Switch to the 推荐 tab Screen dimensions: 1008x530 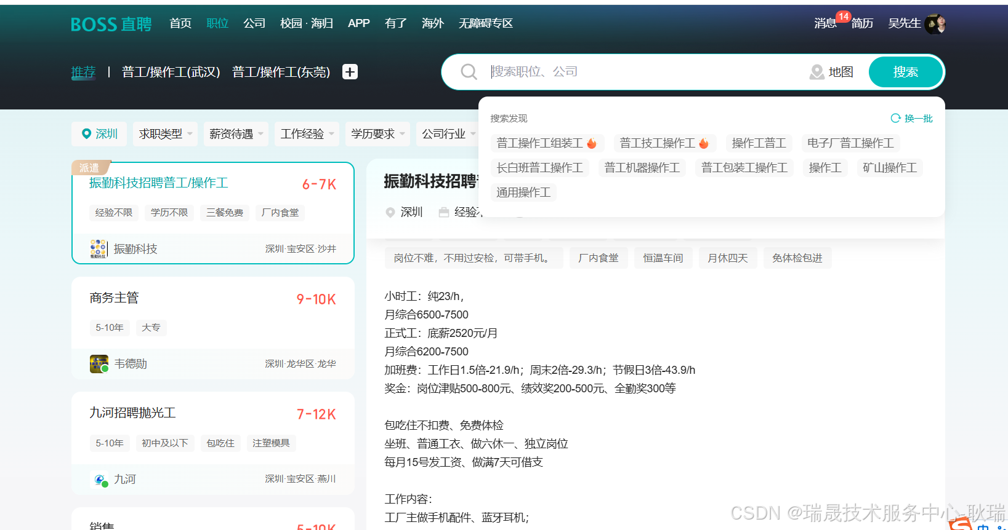(84, 72)
